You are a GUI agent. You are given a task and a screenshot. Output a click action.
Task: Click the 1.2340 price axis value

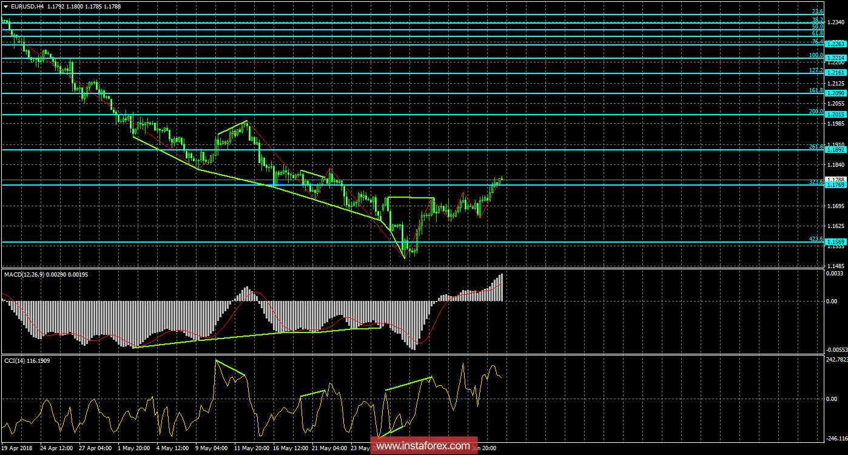pos(836,22)
